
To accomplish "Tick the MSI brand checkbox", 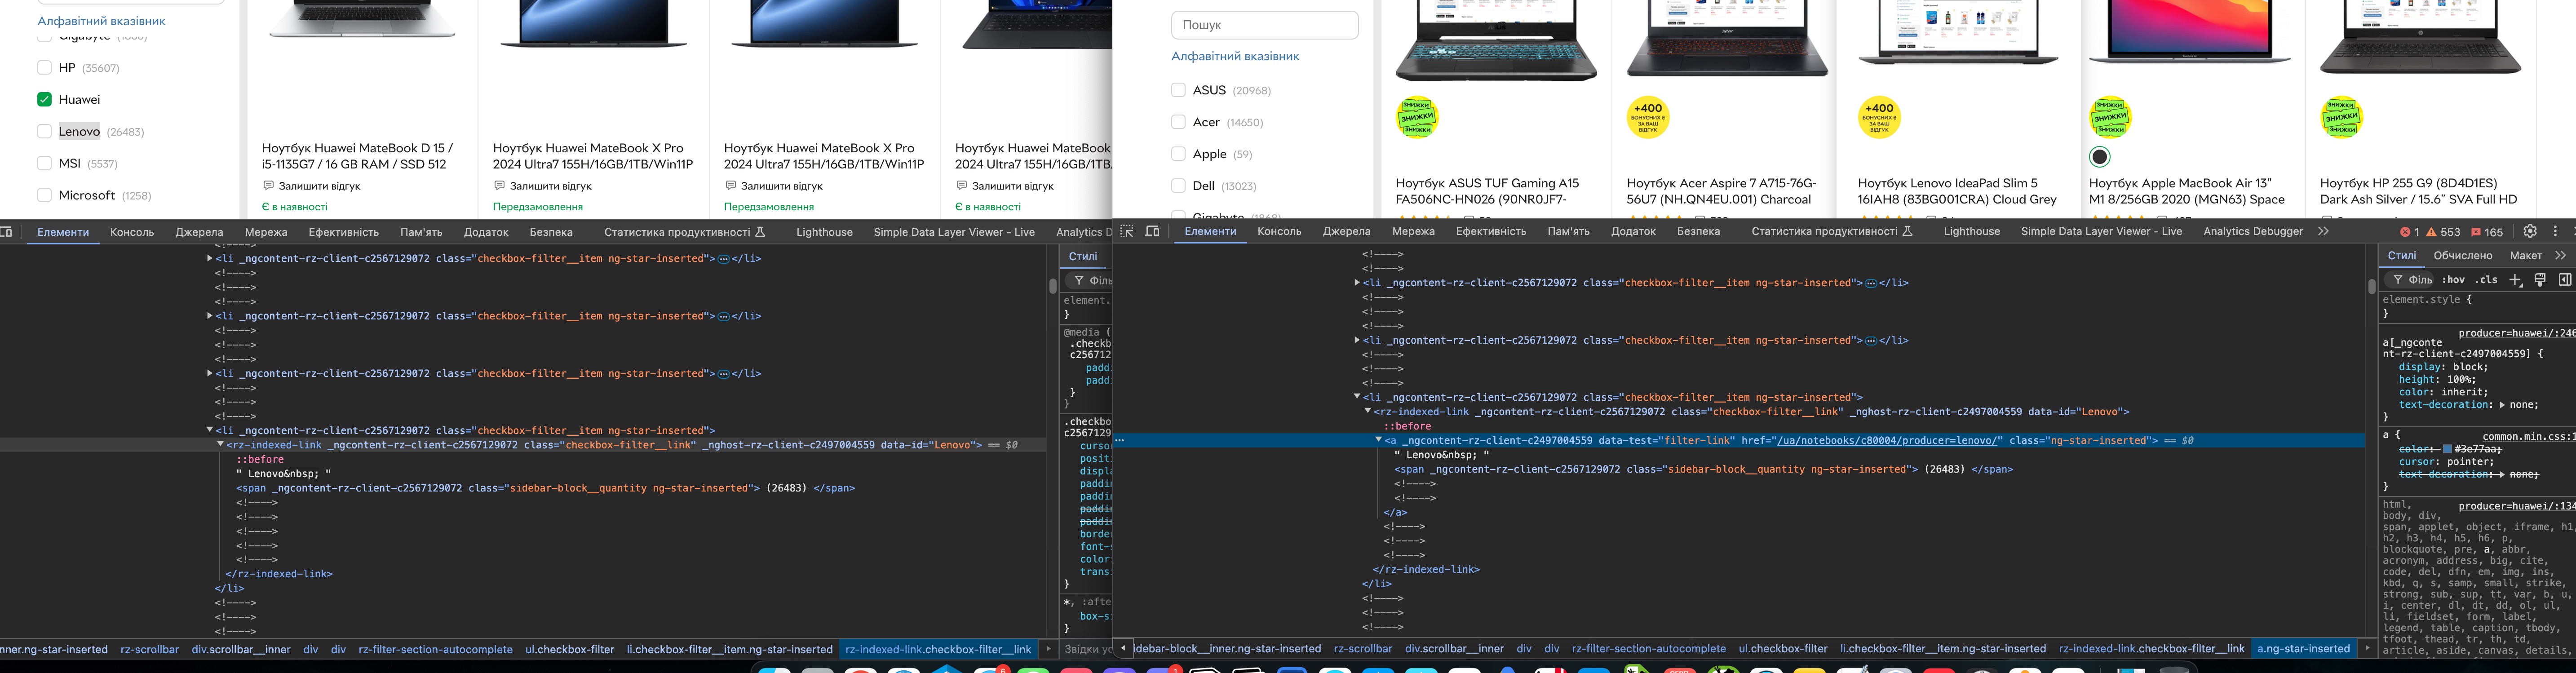I will coord(44,163).
